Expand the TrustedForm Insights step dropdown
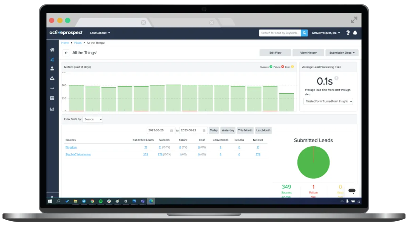 pyautogui.click(x=328, y=101)
